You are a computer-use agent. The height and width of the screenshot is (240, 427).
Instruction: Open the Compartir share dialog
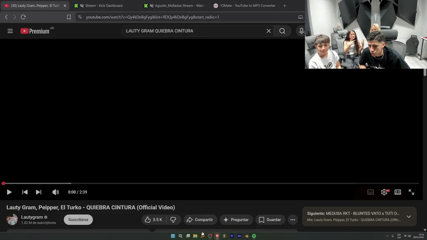[199, 220]
